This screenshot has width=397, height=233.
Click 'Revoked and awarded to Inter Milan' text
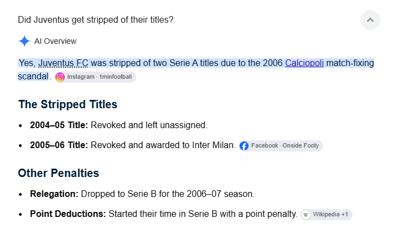(163, 145)
